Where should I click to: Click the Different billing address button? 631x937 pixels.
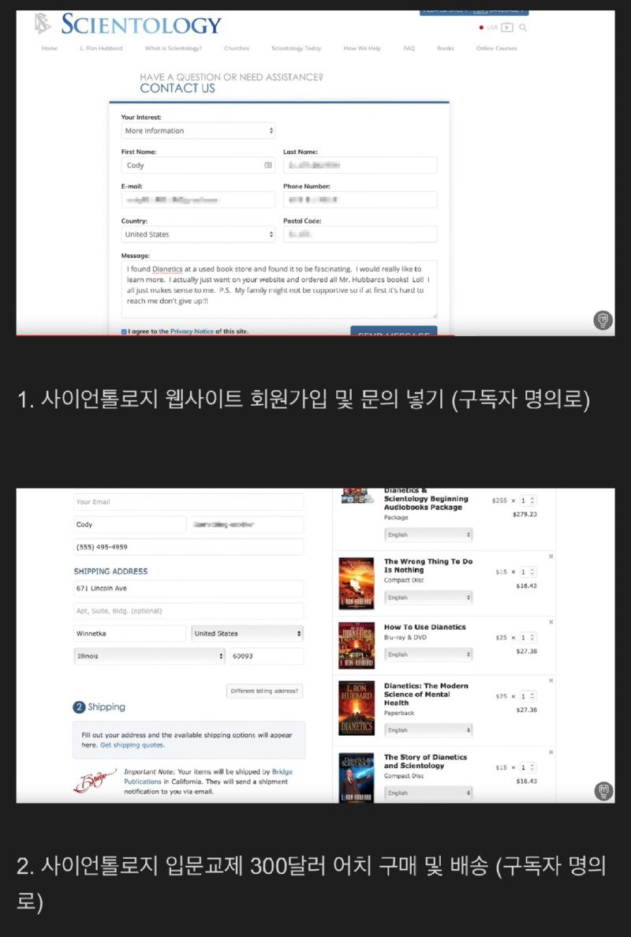[x=264, y=692]
